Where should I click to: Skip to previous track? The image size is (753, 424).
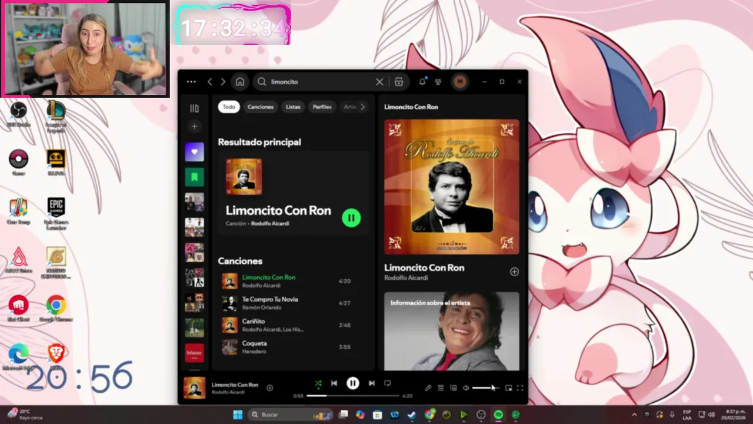(334, 383)
